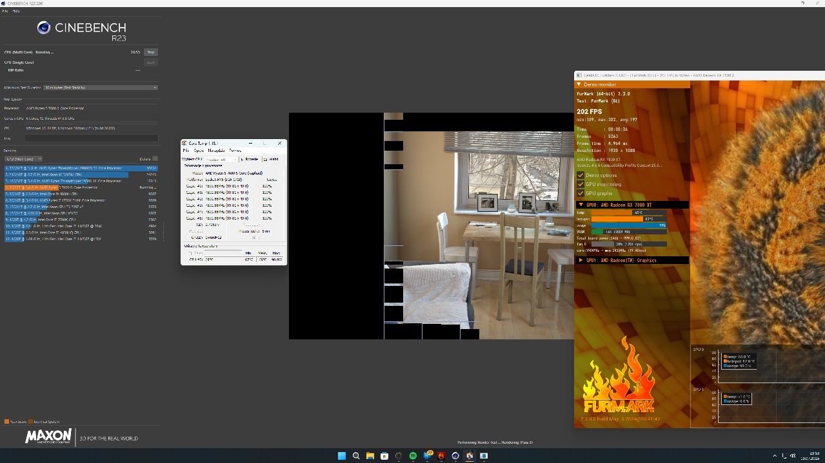This screenshot has width=825, height=463.
Task: Stop the CPU Multi Core test
Action: point(150,52)
